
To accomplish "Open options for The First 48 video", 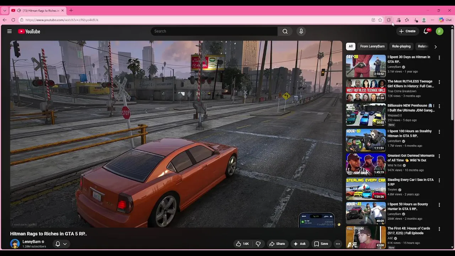I will tap(439, 229).
